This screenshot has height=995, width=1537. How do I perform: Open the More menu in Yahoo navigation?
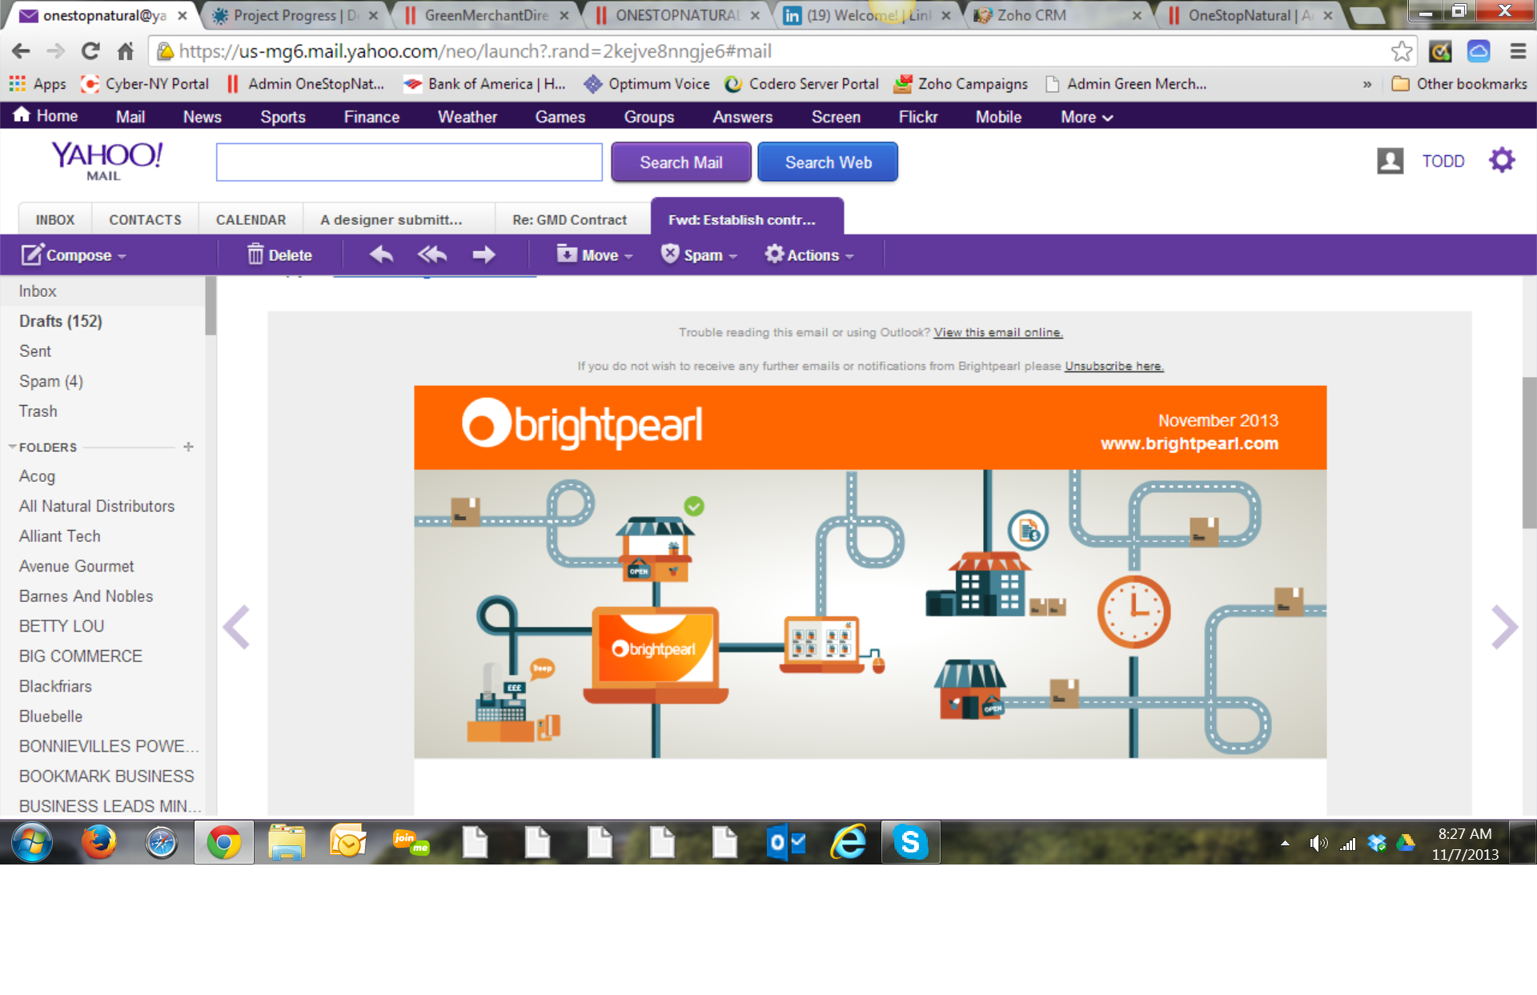[x=1086, y=117]
